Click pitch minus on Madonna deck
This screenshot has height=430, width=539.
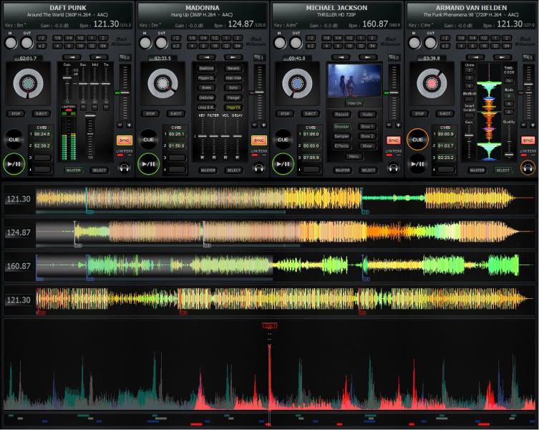254,125
